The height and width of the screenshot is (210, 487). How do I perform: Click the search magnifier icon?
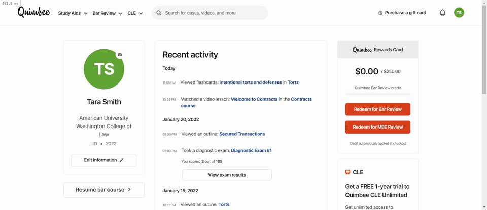pos(159,13)
